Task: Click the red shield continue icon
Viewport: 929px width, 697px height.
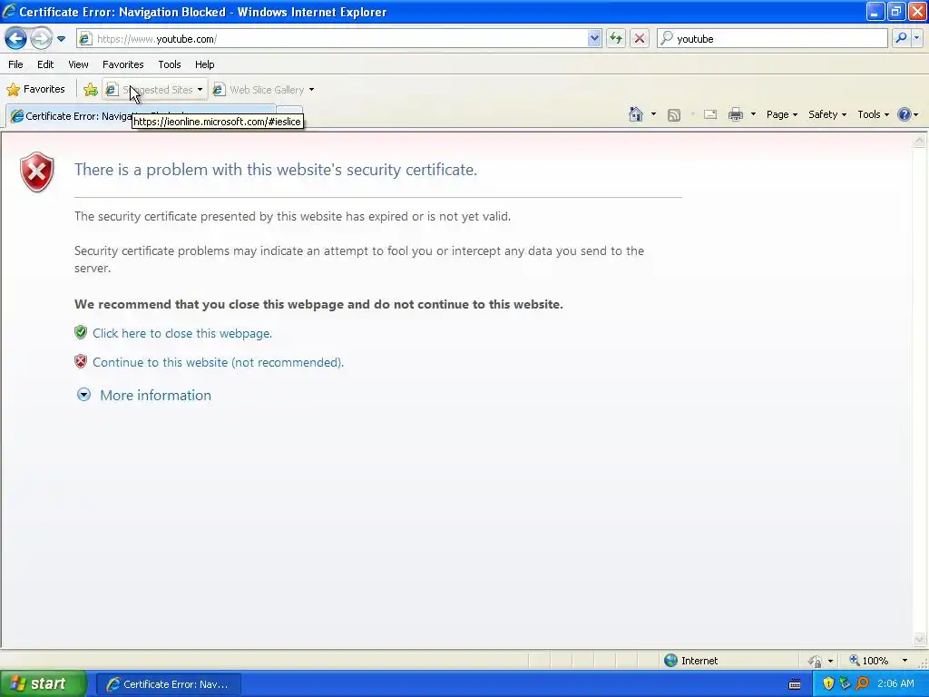Action: pos(81,361)
